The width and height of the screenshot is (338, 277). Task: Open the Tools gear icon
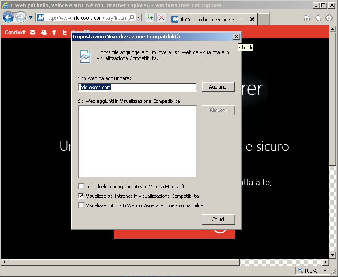click(x=329, y=18)
